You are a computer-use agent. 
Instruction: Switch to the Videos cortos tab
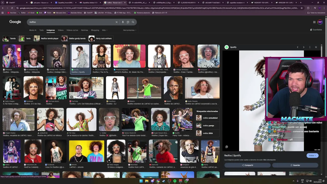point(72,30)
